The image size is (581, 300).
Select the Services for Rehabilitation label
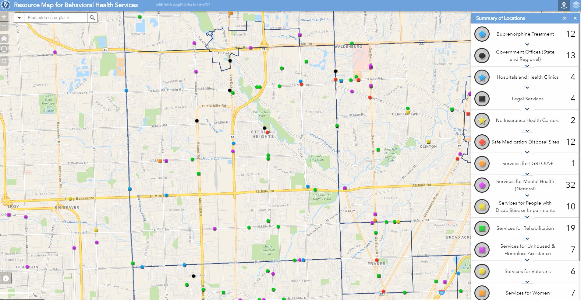tap(525, 228)
